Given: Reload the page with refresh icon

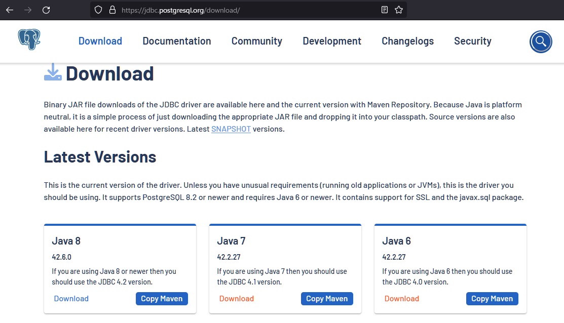Looking at the screenshot, I should click(x=46, y=10).
